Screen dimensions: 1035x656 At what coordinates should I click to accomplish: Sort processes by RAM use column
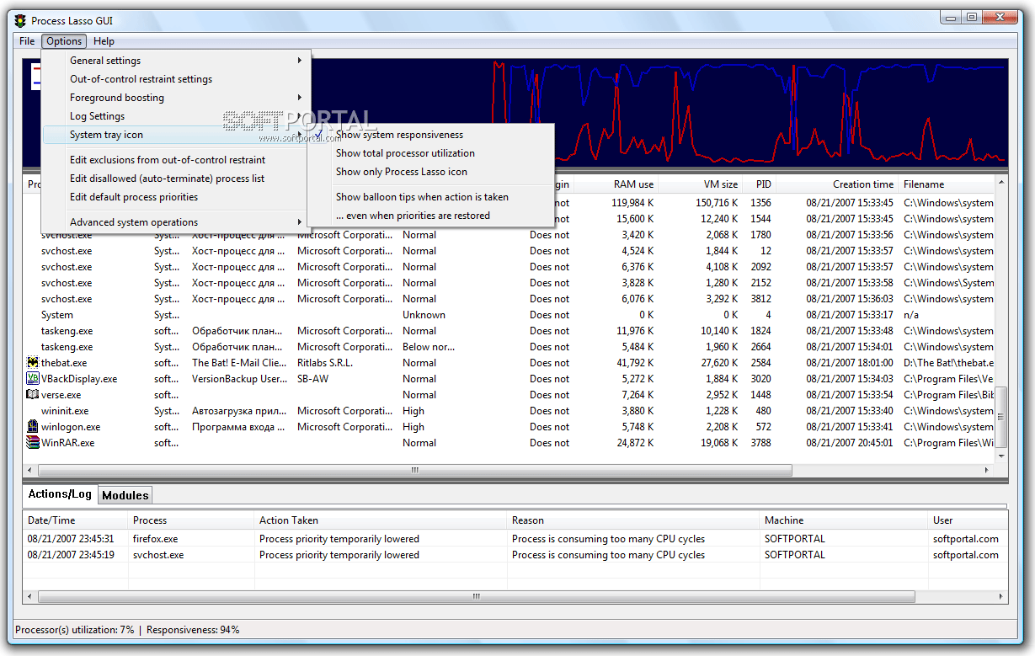[633, 184]
